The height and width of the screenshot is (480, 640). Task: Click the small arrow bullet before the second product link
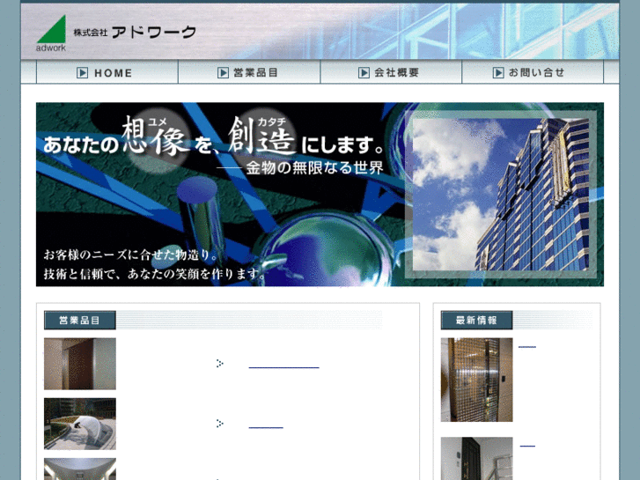(219, 424)
